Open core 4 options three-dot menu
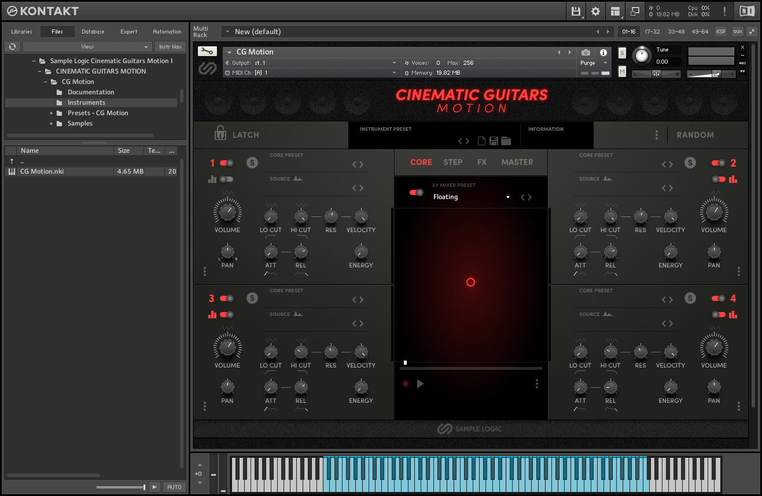Viewport: 762px width, 496px height. pyautogui.click(x=739, y=406)
